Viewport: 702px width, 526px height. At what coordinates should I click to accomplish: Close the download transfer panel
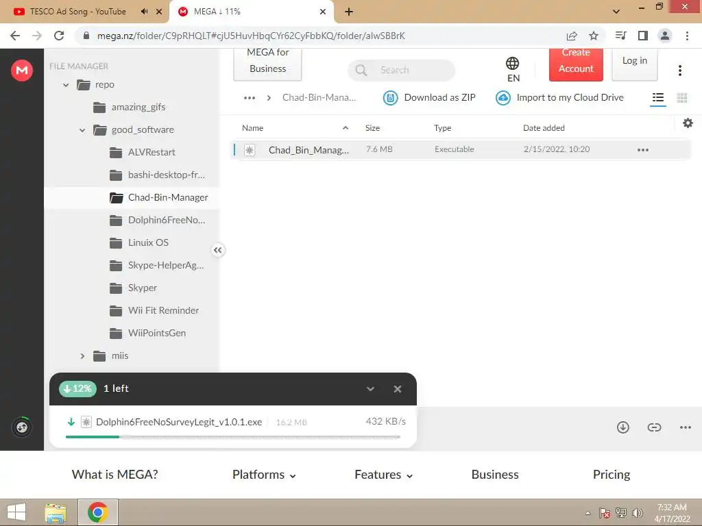[397, 389]
